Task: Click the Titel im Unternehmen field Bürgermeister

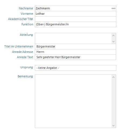Action: (x=76, y=46)
